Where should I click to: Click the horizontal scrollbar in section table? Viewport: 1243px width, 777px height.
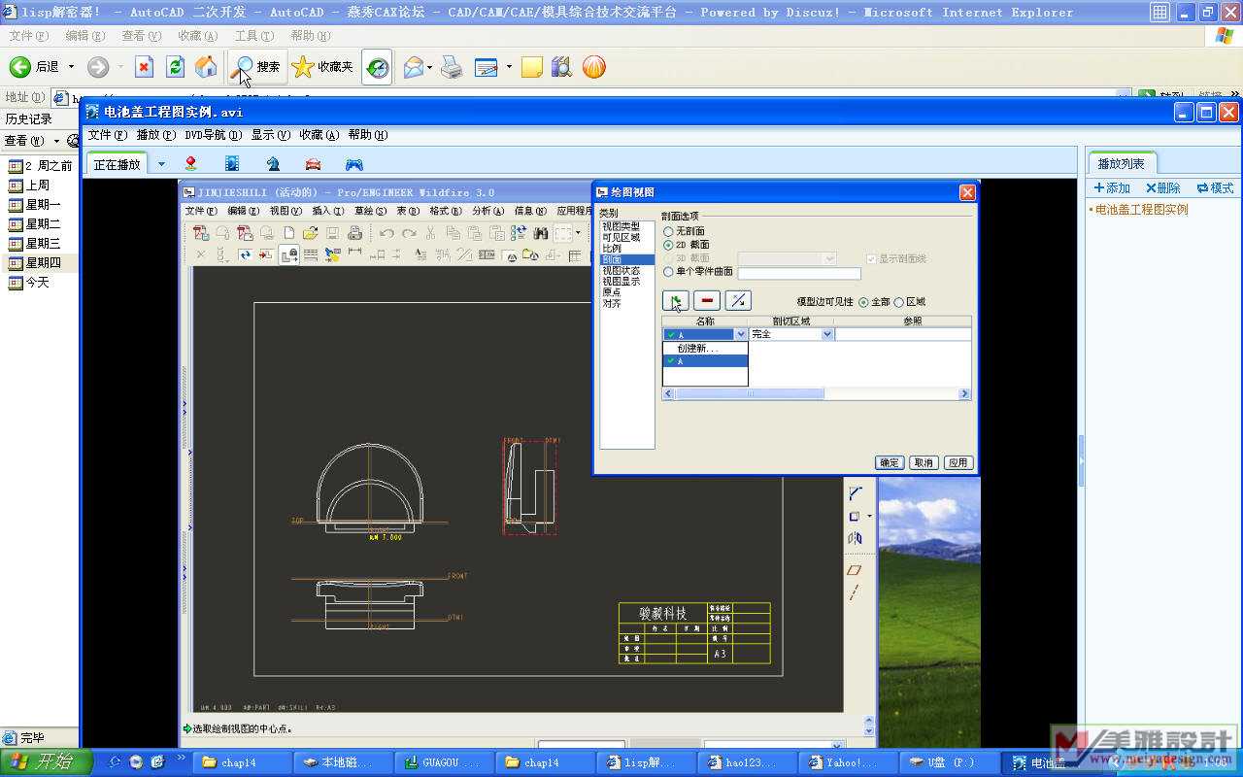(x=817, y=394)
